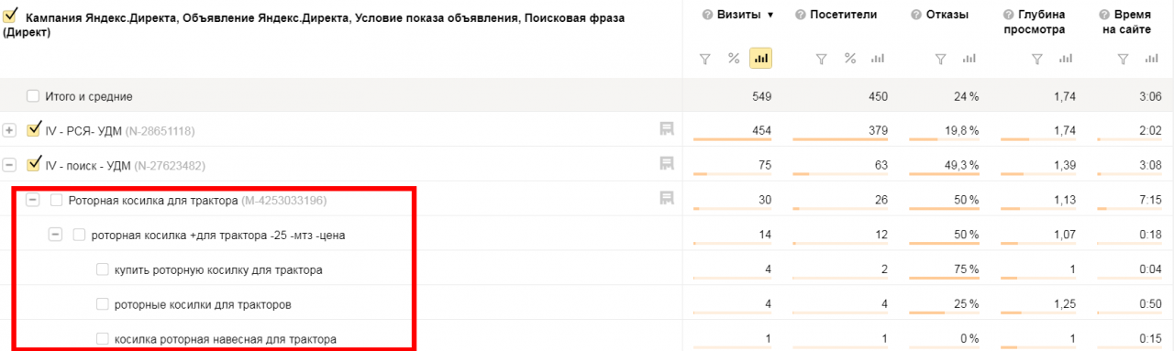Click the роторные косилки для тракторов phrase
Image resolution: width=1174 pixels, height=351 pixels.
(204, 304)
